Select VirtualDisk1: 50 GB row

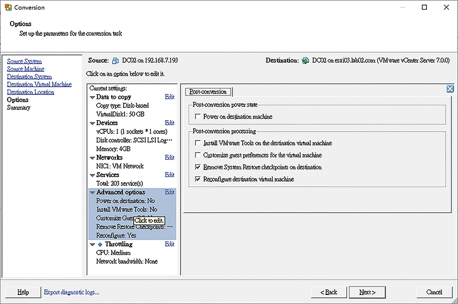point(120,114)
